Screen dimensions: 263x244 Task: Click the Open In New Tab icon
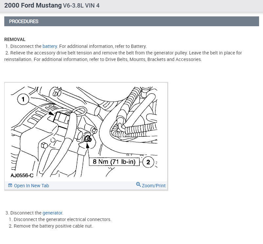pos(10,186)
